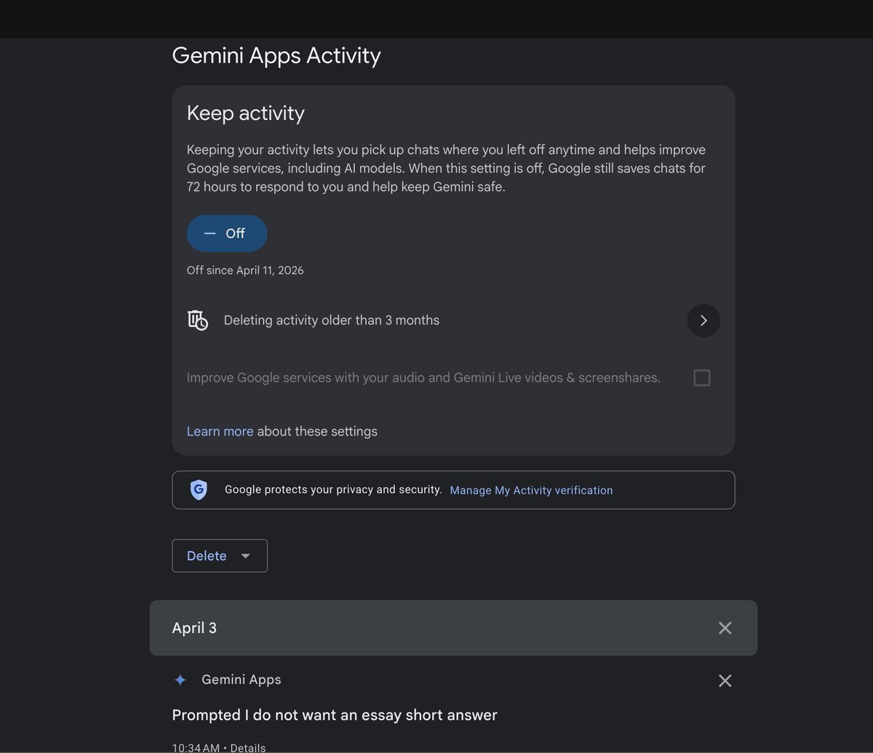873x753 pixels.
Task: Delete all activity from April 3
Action: pos(725,628)
